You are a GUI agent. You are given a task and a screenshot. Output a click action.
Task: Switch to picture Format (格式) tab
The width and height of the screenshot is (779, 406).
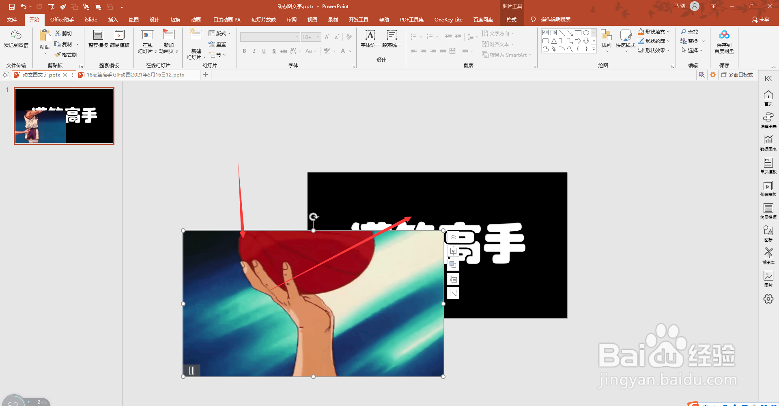tap(512, 19)
